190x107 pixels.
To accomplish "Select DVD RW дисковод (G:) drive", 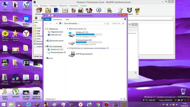I will [80, 54].
